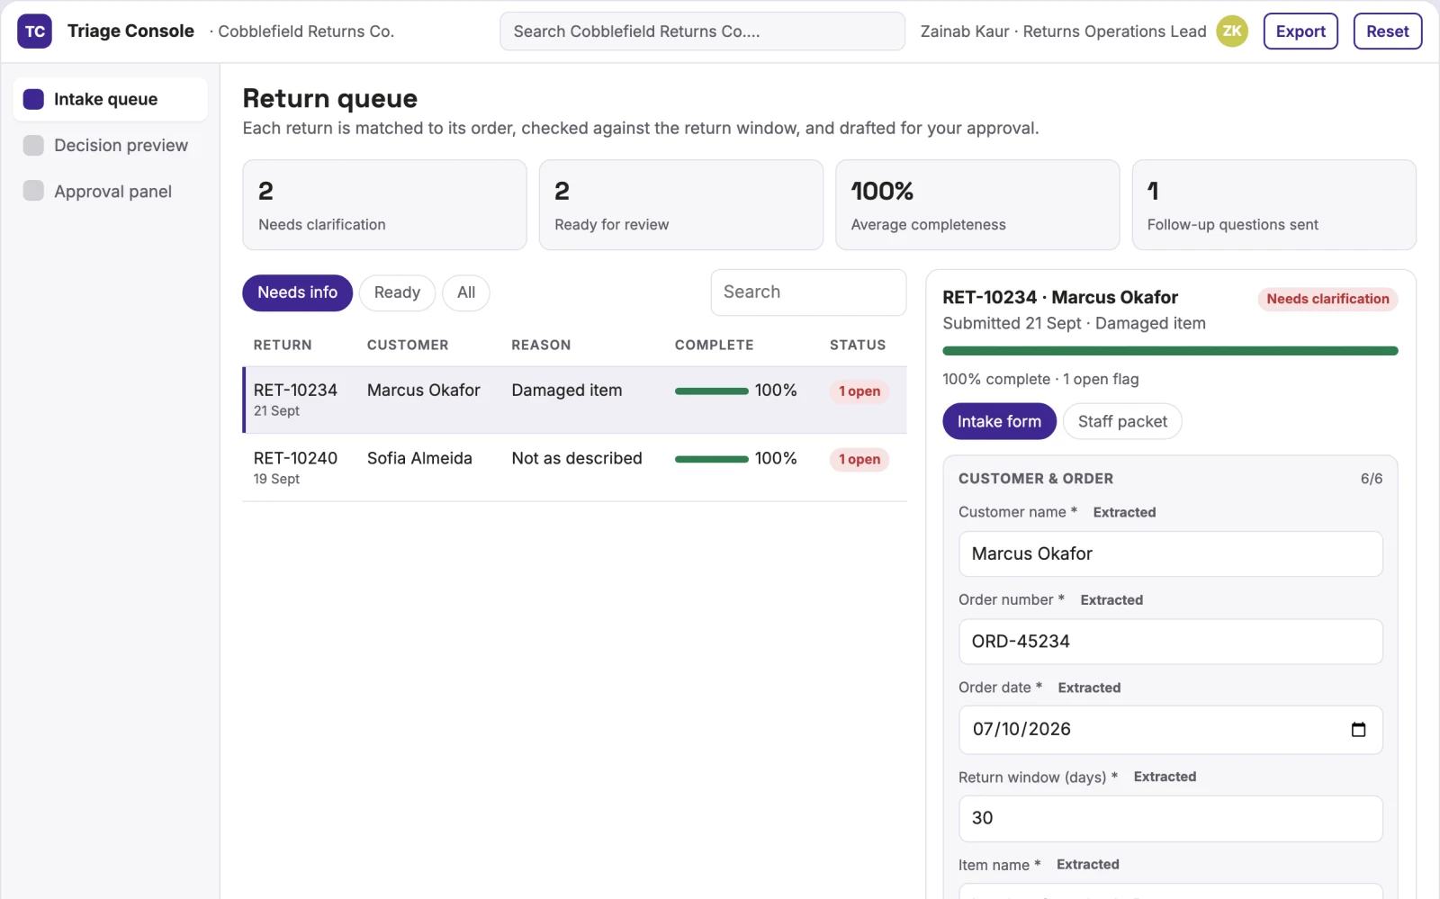Click the 1 open badge for RET-10240

tap(859, 460)
